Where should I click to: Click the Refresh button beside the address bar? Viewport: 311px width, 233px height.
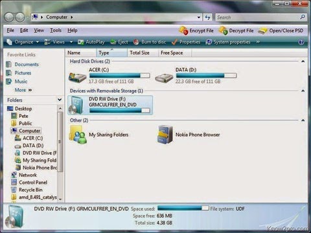point(207,17)
